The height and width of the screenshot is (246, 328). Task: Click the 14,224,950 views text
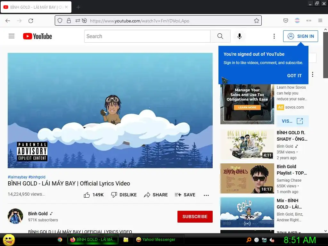(26, 194)
